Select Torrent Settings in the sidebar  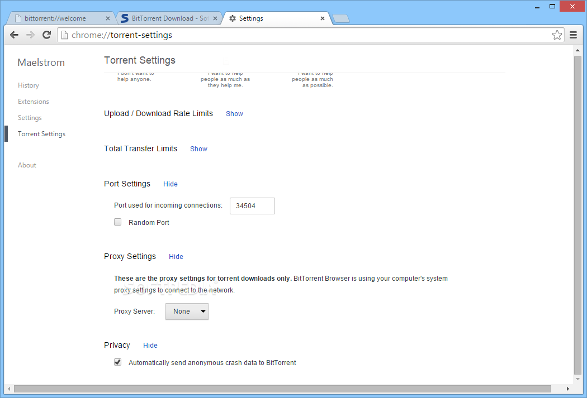(41, 134)
